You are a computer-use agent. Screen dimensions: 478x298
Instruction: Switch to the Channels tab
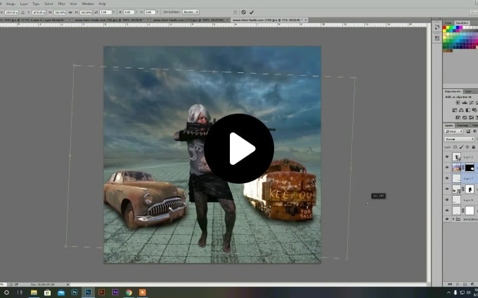point(463,126)
